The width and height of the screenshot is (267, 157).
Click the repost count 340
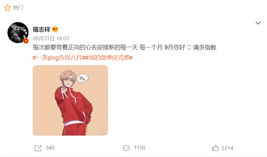tap(50, 148)
